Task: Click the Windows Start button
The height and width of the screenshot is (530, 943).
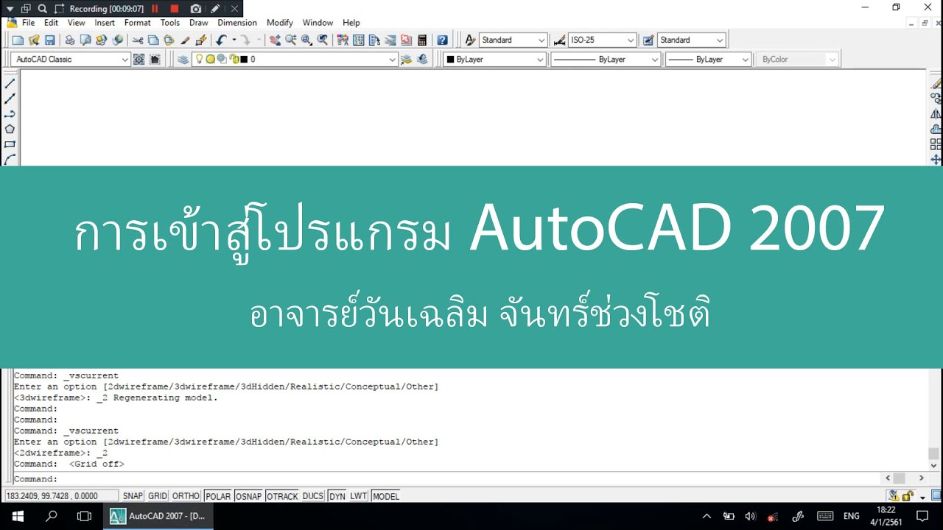Action: tap(17, 516)
